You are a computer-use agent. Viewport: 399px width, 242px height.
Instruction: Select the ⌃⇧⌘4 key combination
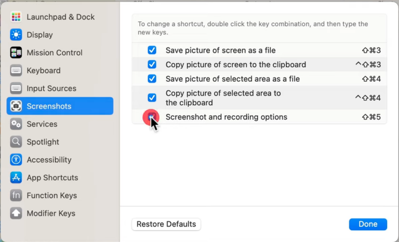368,98
